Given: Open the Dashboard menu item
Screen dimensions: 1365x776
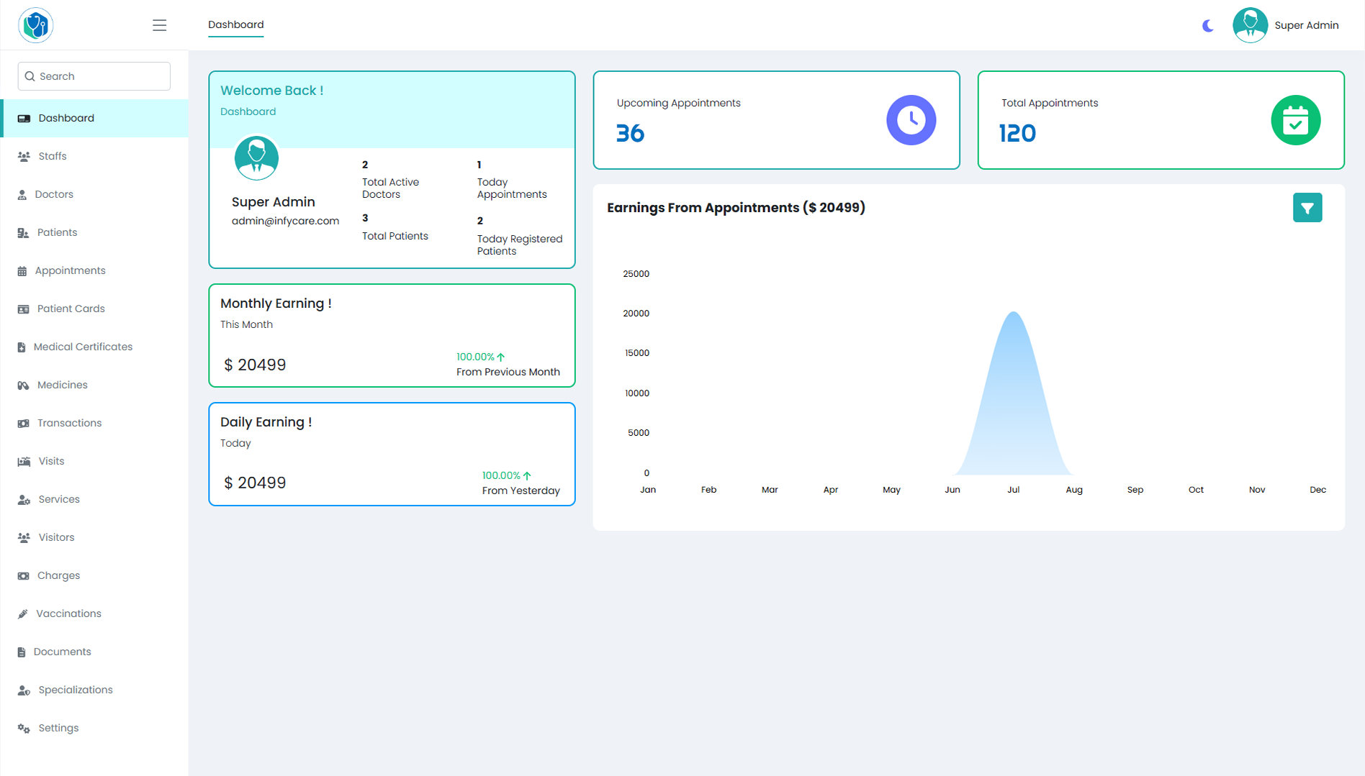Looking at the screenshot, I should 94,118.
